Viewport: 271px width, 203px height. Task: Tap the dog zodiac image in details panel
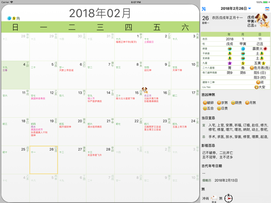(263, 21)
